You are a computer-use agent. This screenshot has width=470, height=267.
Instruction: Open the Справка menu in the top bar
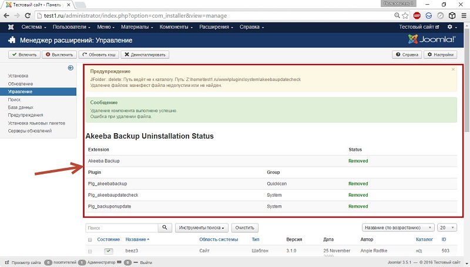coord(251,27)
